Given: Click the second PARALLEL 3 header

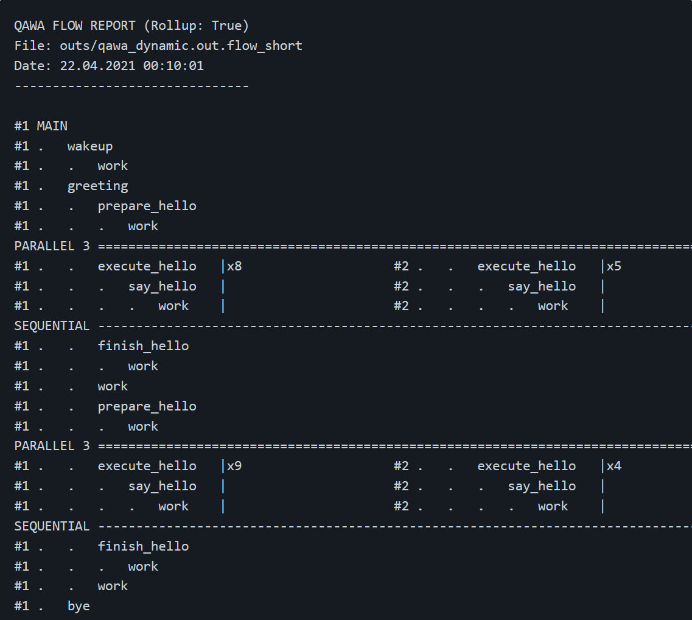Looking at the screenshot, I should pos(52,446).
